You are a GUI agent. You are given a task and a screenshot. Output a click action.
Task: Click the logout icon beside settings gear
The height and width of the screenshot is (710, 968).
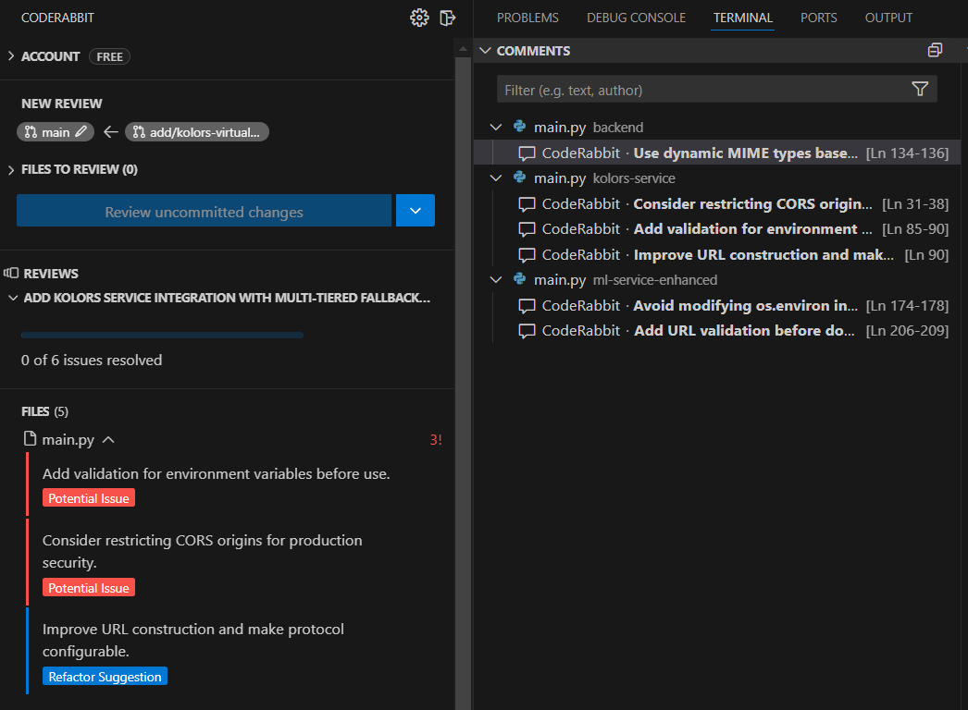pyautogui.click(x=448, y=18)
